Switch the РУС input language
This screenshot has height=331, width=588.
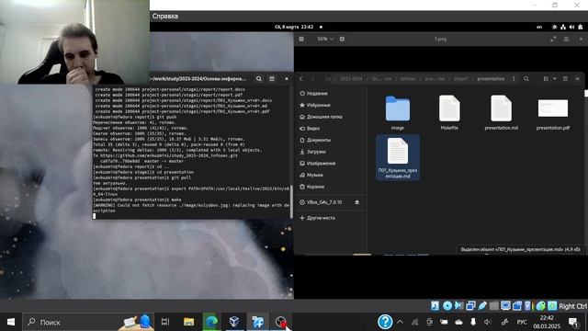point(522,322)
